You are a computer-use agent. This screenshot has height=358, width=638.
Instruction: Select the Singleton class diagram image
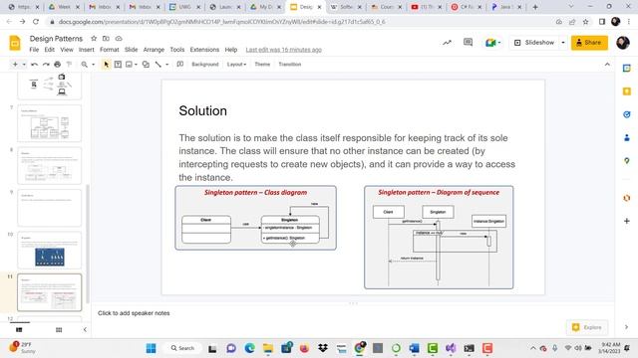pyautogui.click(x=255, y=218)
